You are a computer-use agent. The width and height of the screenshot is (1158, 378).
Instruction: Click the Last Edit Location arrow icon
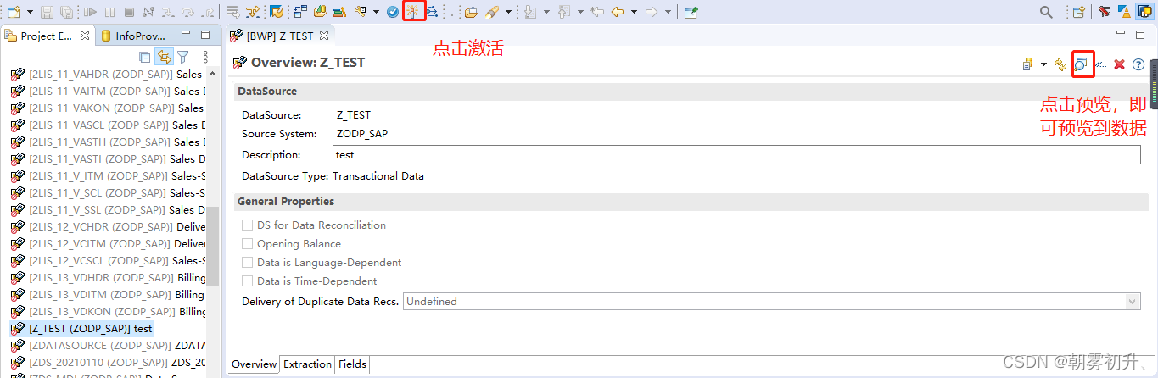(596, 12)
